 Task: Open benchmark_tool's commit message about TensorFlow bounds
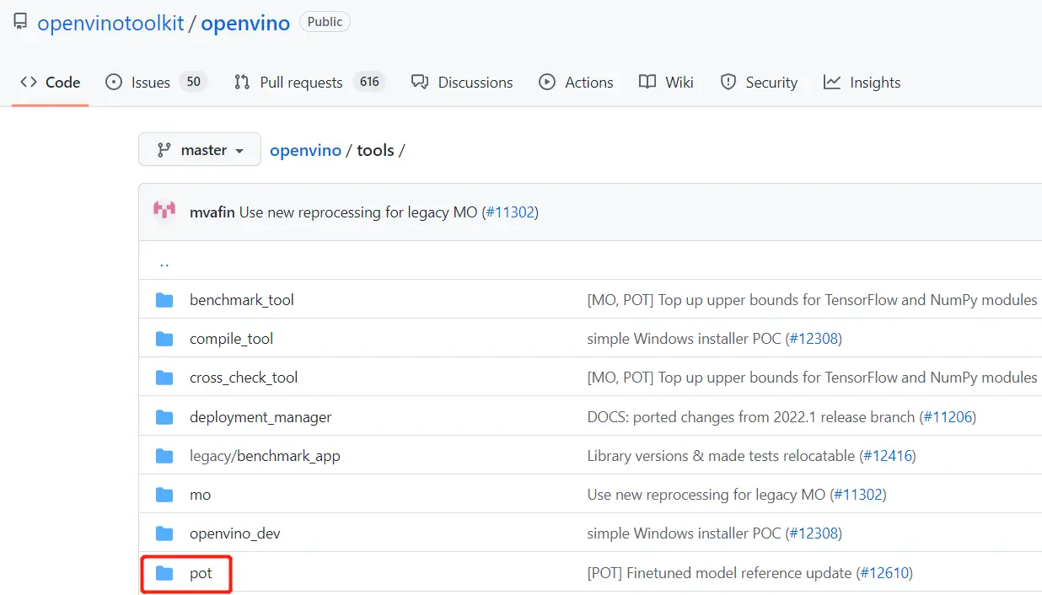[x=812, y=300]
